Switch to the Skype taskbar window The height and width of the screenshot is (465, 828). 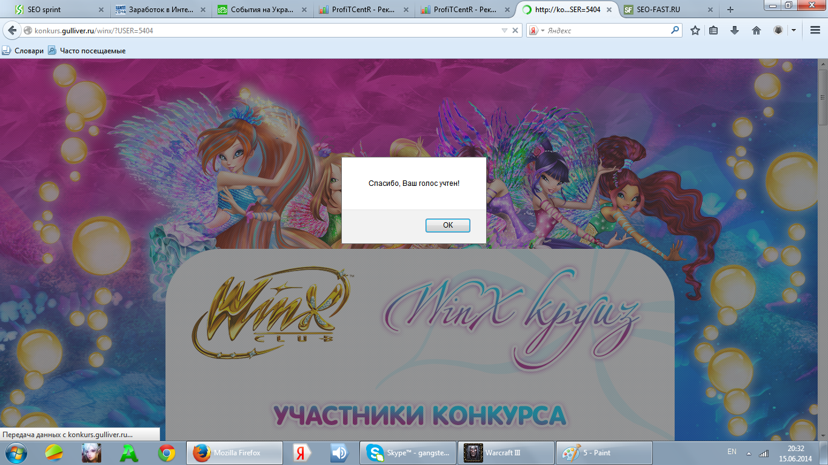[409, 453]
